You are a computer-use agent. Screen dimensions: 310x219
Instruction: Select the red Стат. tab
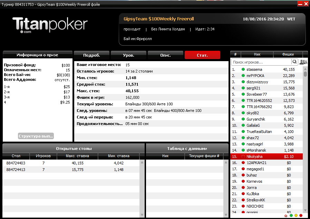tap(202, 55)
